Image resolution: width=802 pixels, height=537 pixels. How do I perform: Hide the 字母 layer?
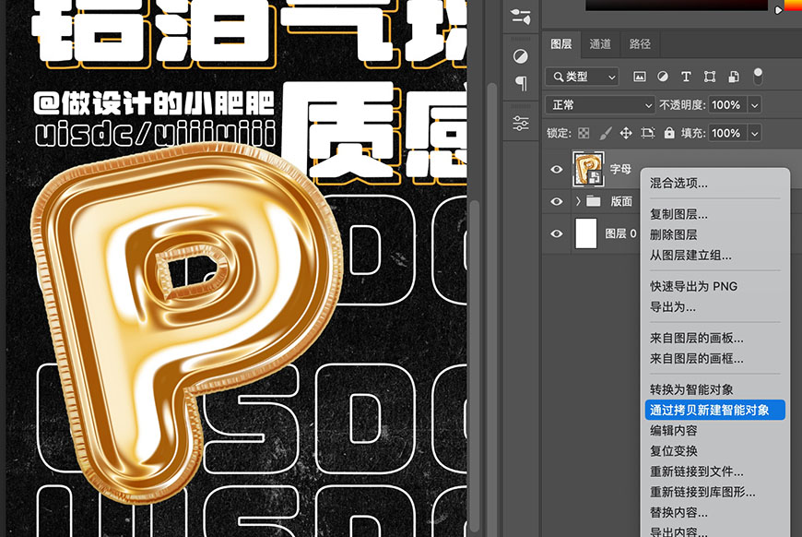[557, 169]
